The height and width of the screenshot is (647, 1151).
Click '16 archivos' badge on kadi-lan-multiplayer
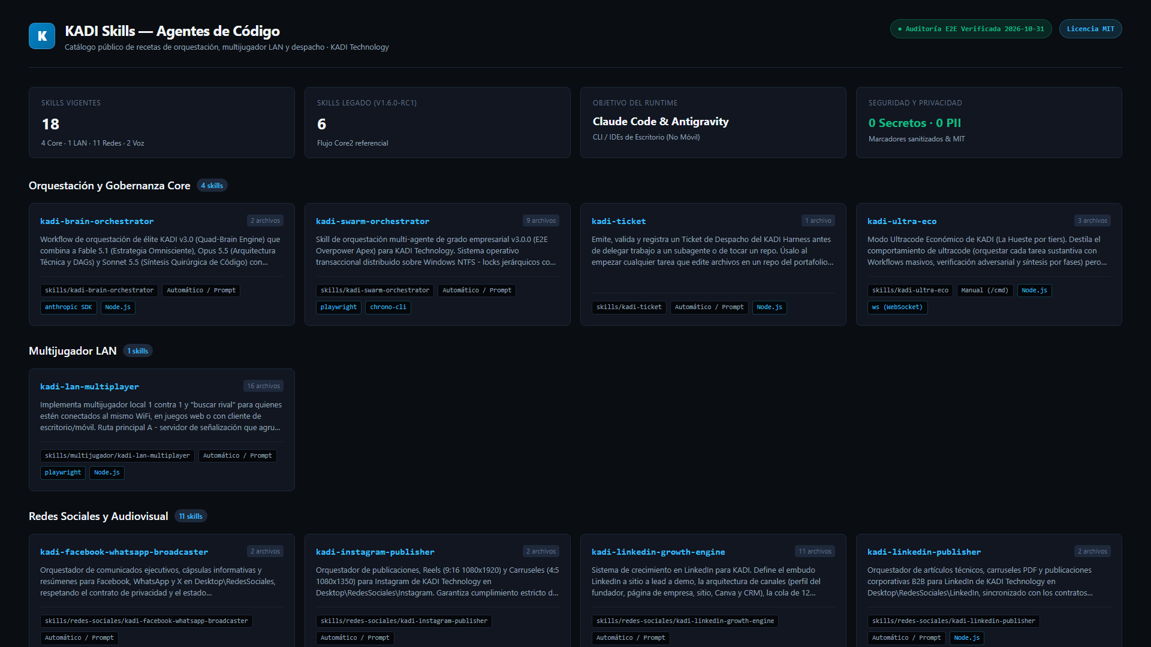coord(263,386)
